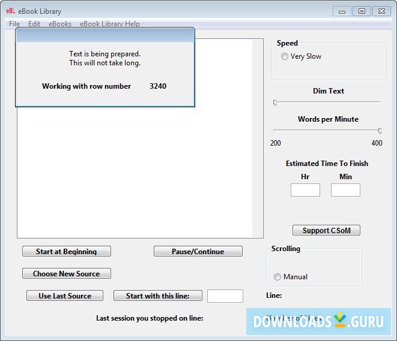This screenshot has width=397, height=341.
Task: Click Choose New Source button
Action: [x=67, y=273]
